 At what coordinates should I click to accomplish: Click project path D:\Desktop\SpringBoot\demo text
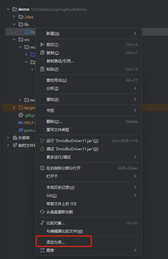tap(59, 9)
